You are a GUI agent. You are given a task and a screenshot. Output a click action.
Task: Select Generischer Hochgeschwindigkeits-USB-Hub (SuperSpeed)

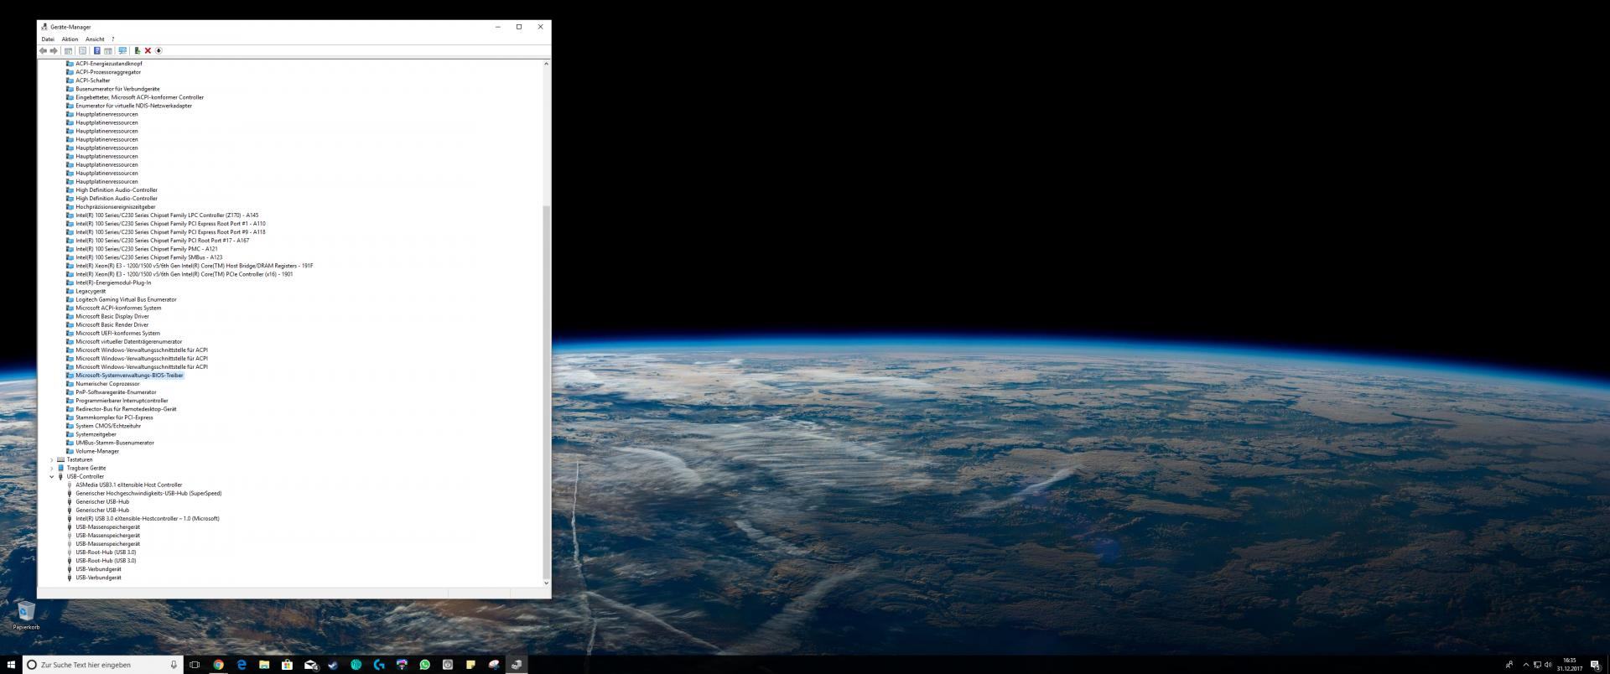click(148, 493)
